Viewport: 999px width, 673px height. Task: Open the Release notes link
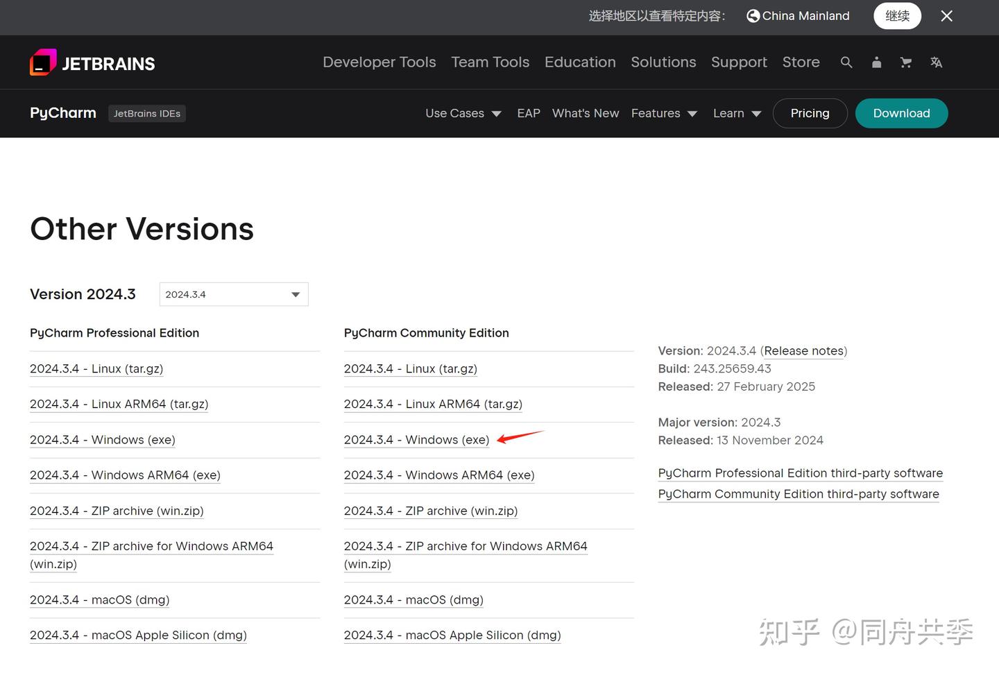(x=803, y=351)
